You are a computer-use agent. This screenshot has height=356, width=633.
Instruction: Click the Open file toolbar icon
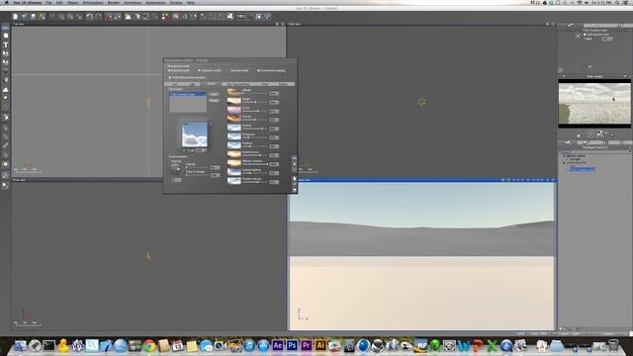(24, 17)
